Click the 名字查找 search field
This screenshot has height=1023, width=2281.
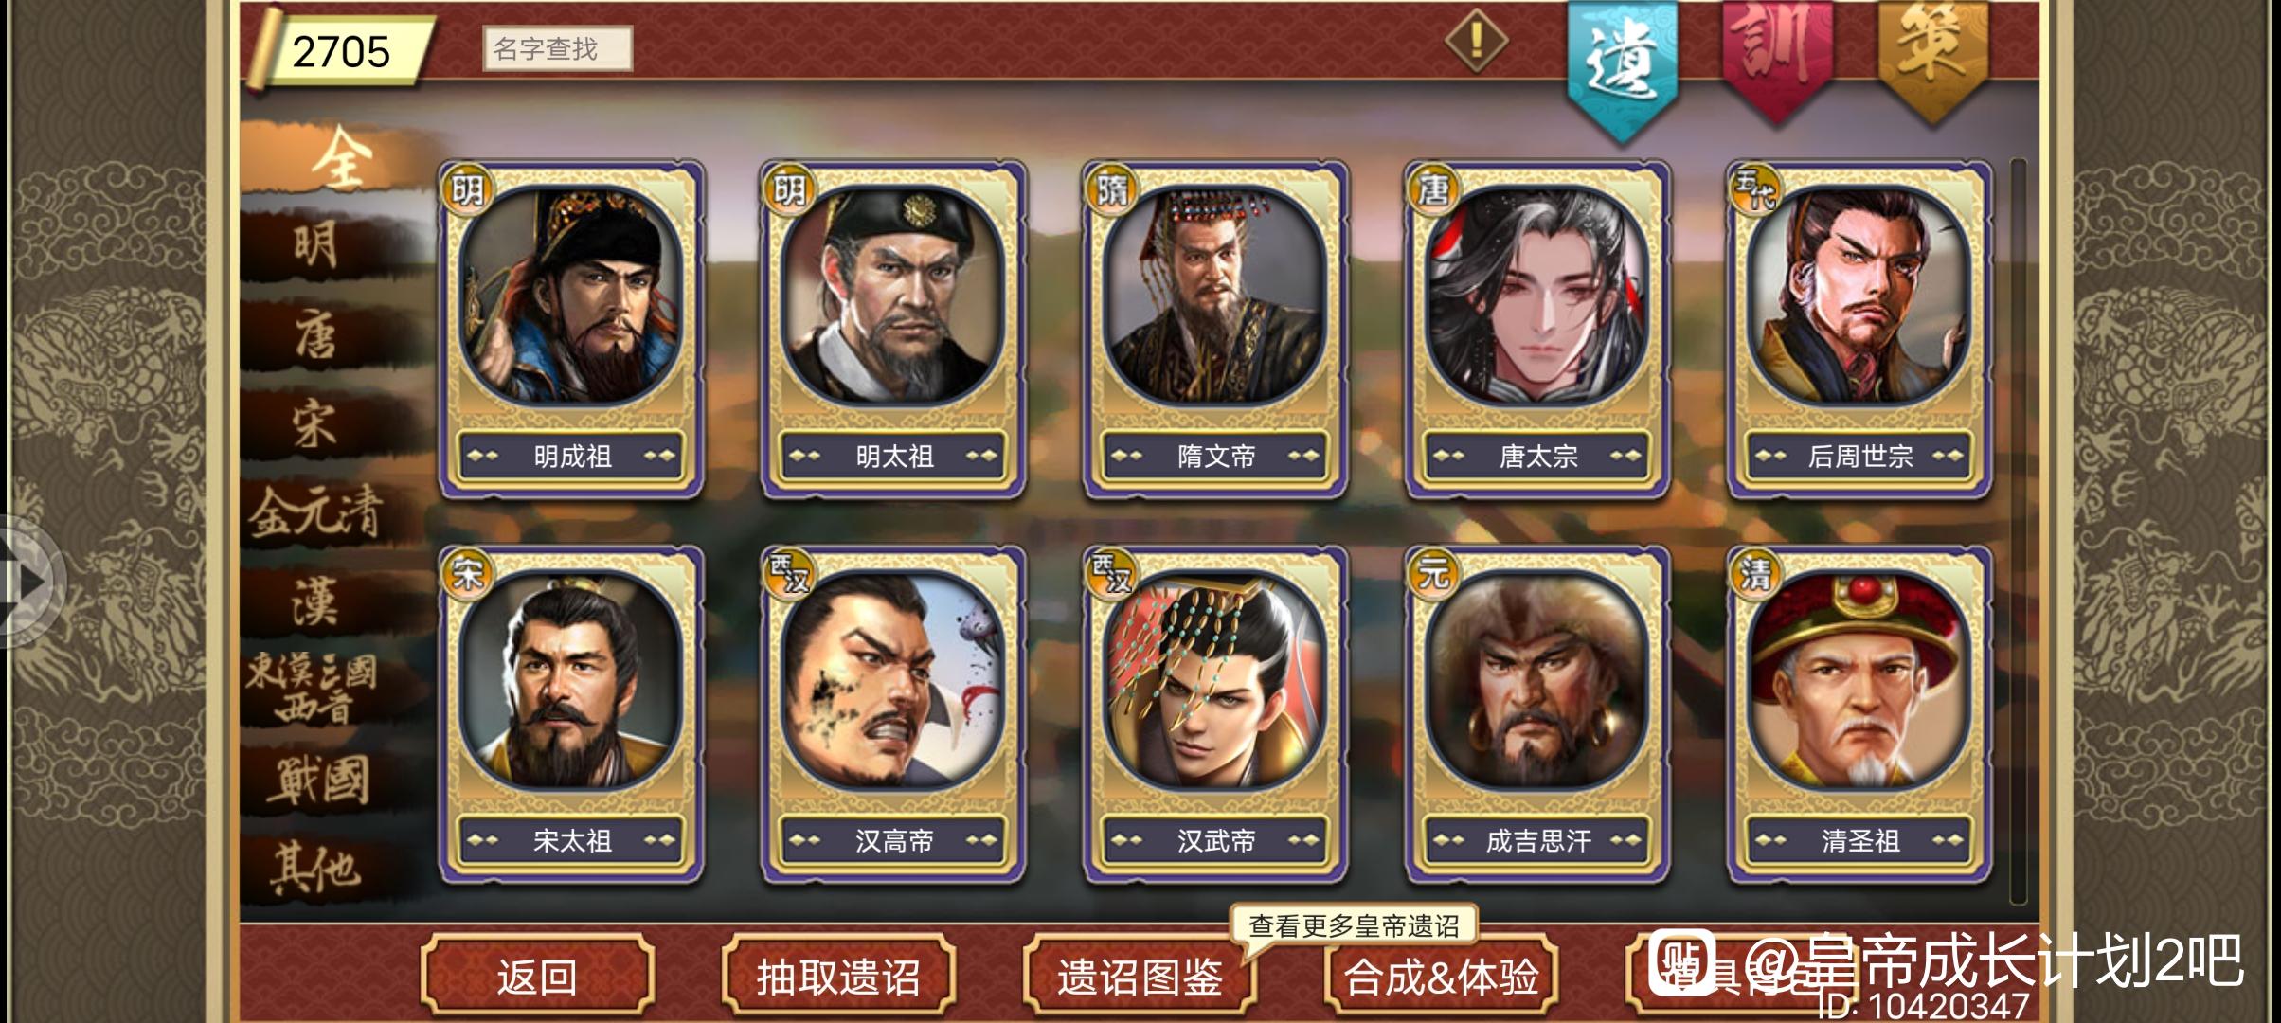coord(558,48)
